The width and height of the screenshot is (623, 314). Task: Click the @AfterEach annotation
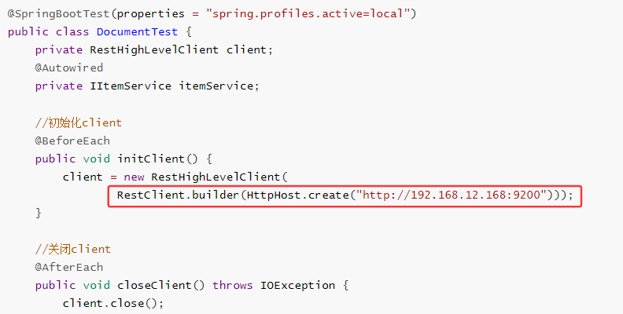(69, 267)
